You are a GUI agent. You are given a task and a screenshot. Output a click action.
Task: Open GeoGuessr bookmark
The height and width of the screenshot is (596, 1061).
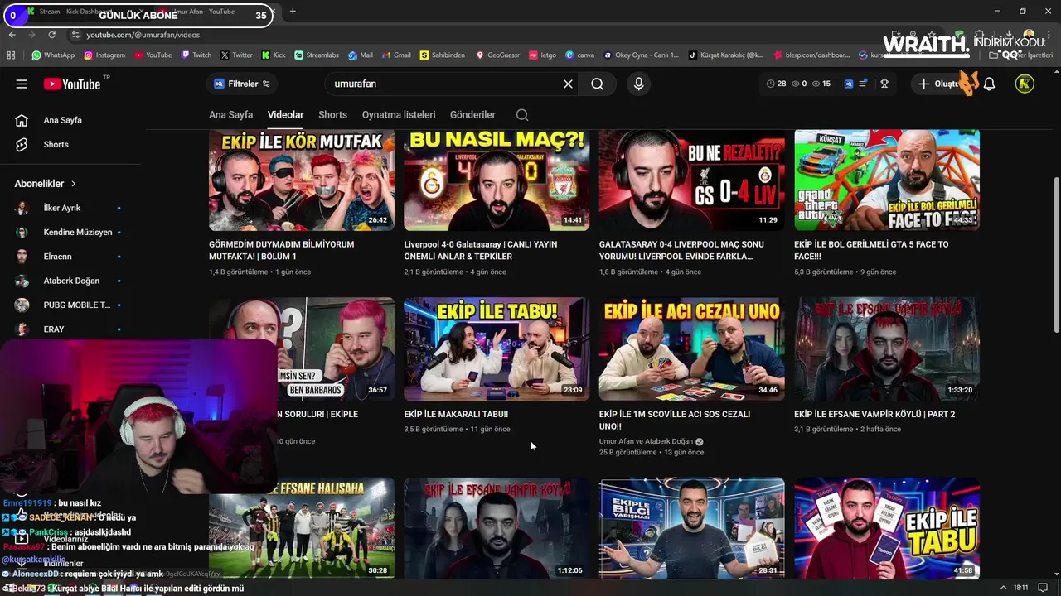point(497,55)
